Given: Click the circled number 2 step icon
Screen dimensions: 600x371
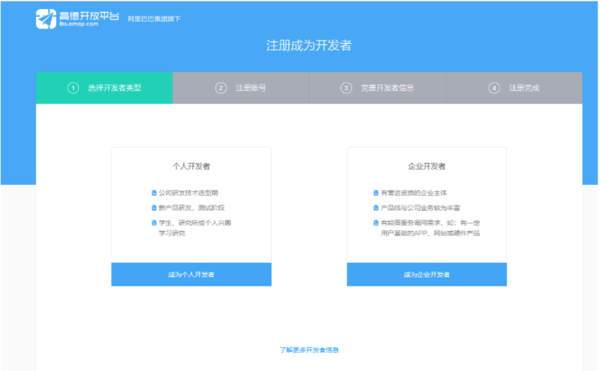Looking at the screenshot, I should click(x=221, y=88).
